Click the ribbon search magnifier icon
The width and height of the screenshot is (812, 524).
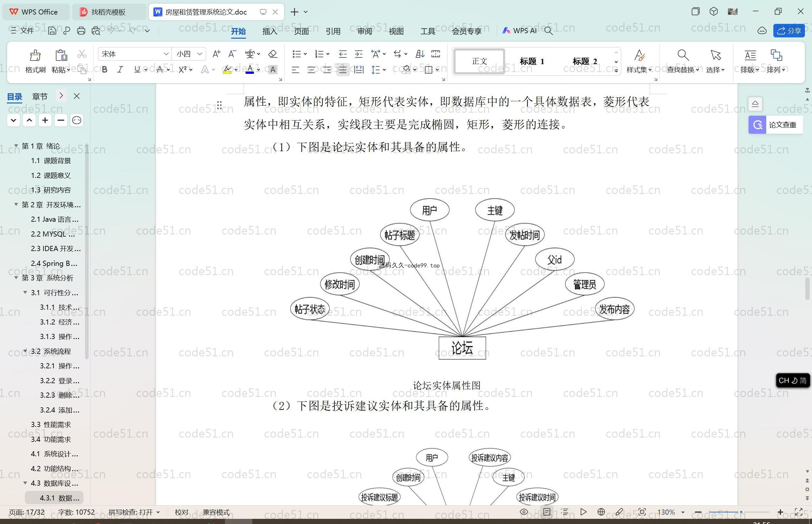click(x=548, y=31)
